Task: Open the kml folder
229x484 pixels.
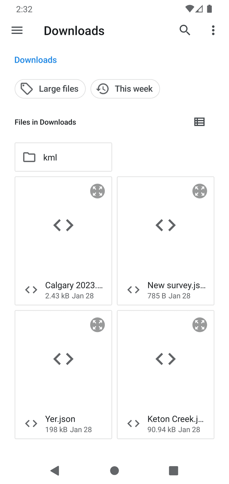Action: pyautogui.click(x=63, y=157)
